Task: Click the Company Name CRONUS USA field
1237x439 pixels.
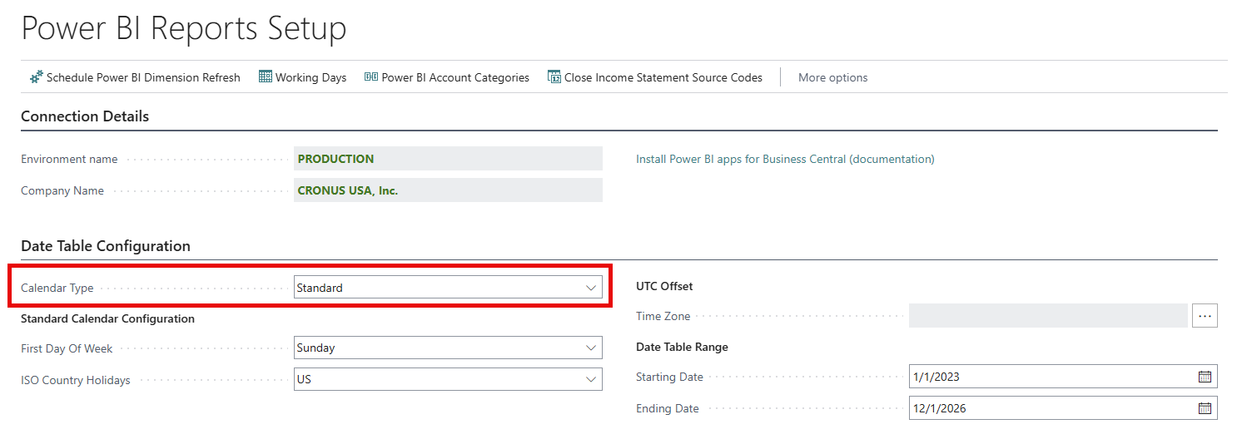Action: [449, 190]
